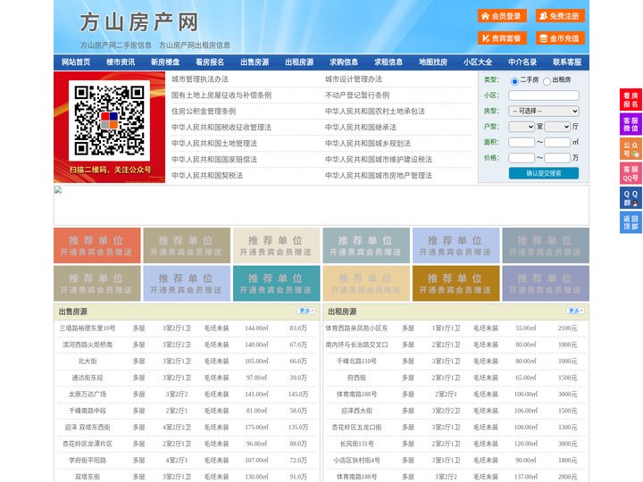Open the 厅 hall count dropdown
The image size is (643, 482).
pyautogui.click(x=557, y=127)
